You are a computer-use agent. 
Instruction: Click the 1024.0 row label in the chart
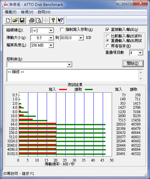(12, 141)
